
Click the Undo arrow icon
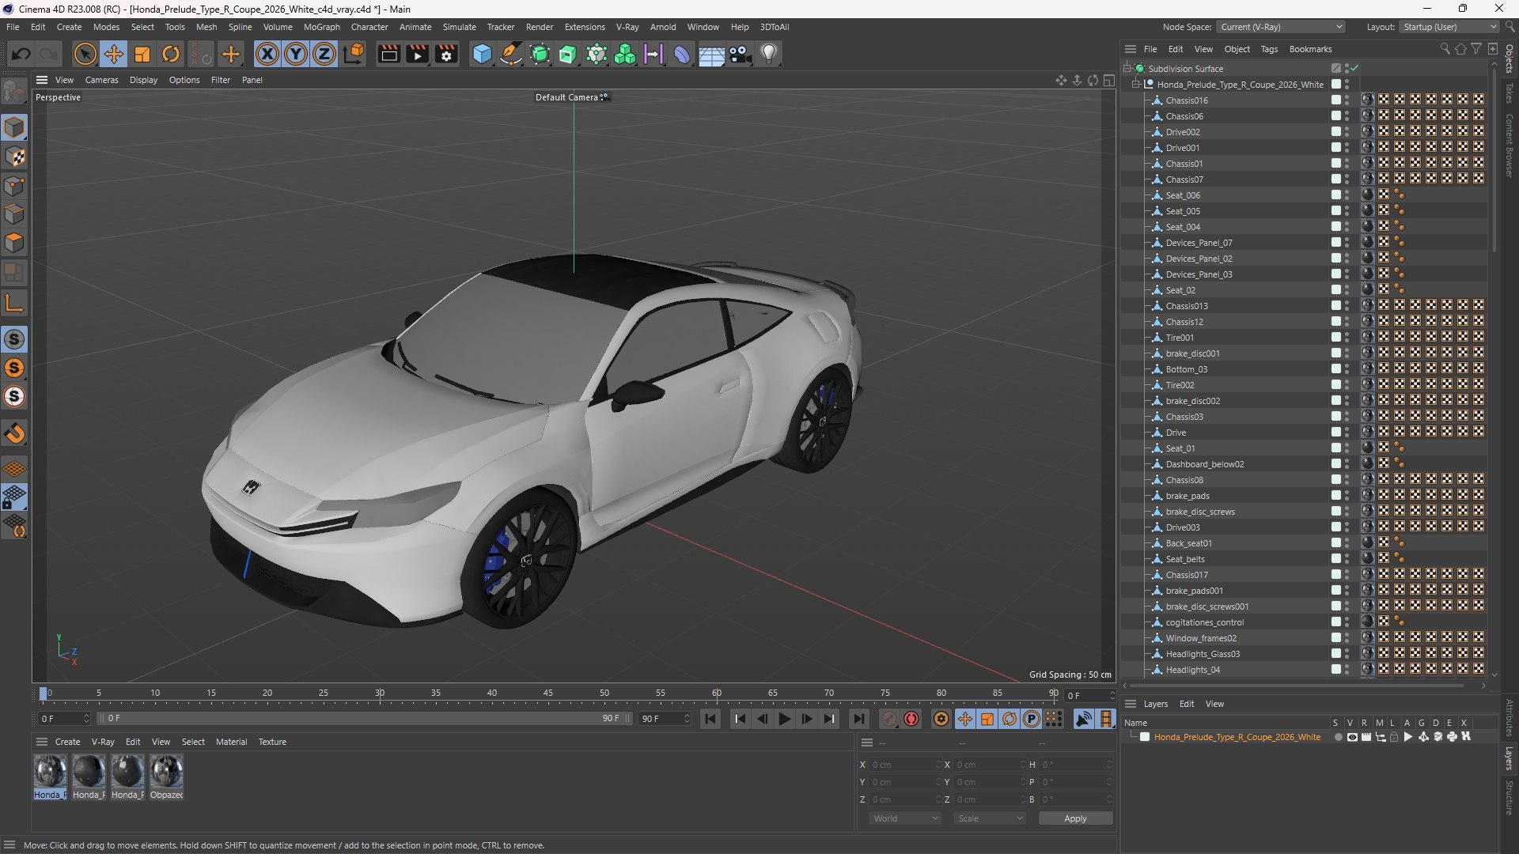coord(21,54)
